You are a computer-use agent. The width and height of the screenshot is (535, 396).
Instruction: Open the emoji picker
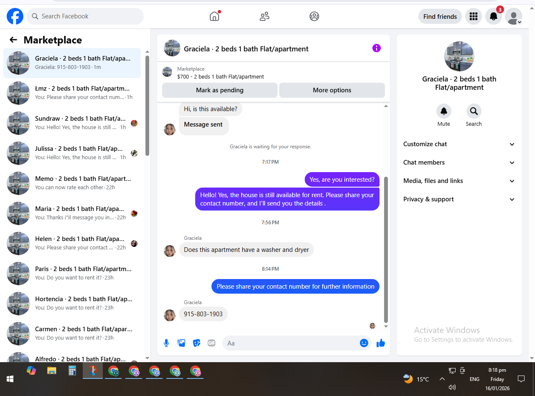click(364, 343)
